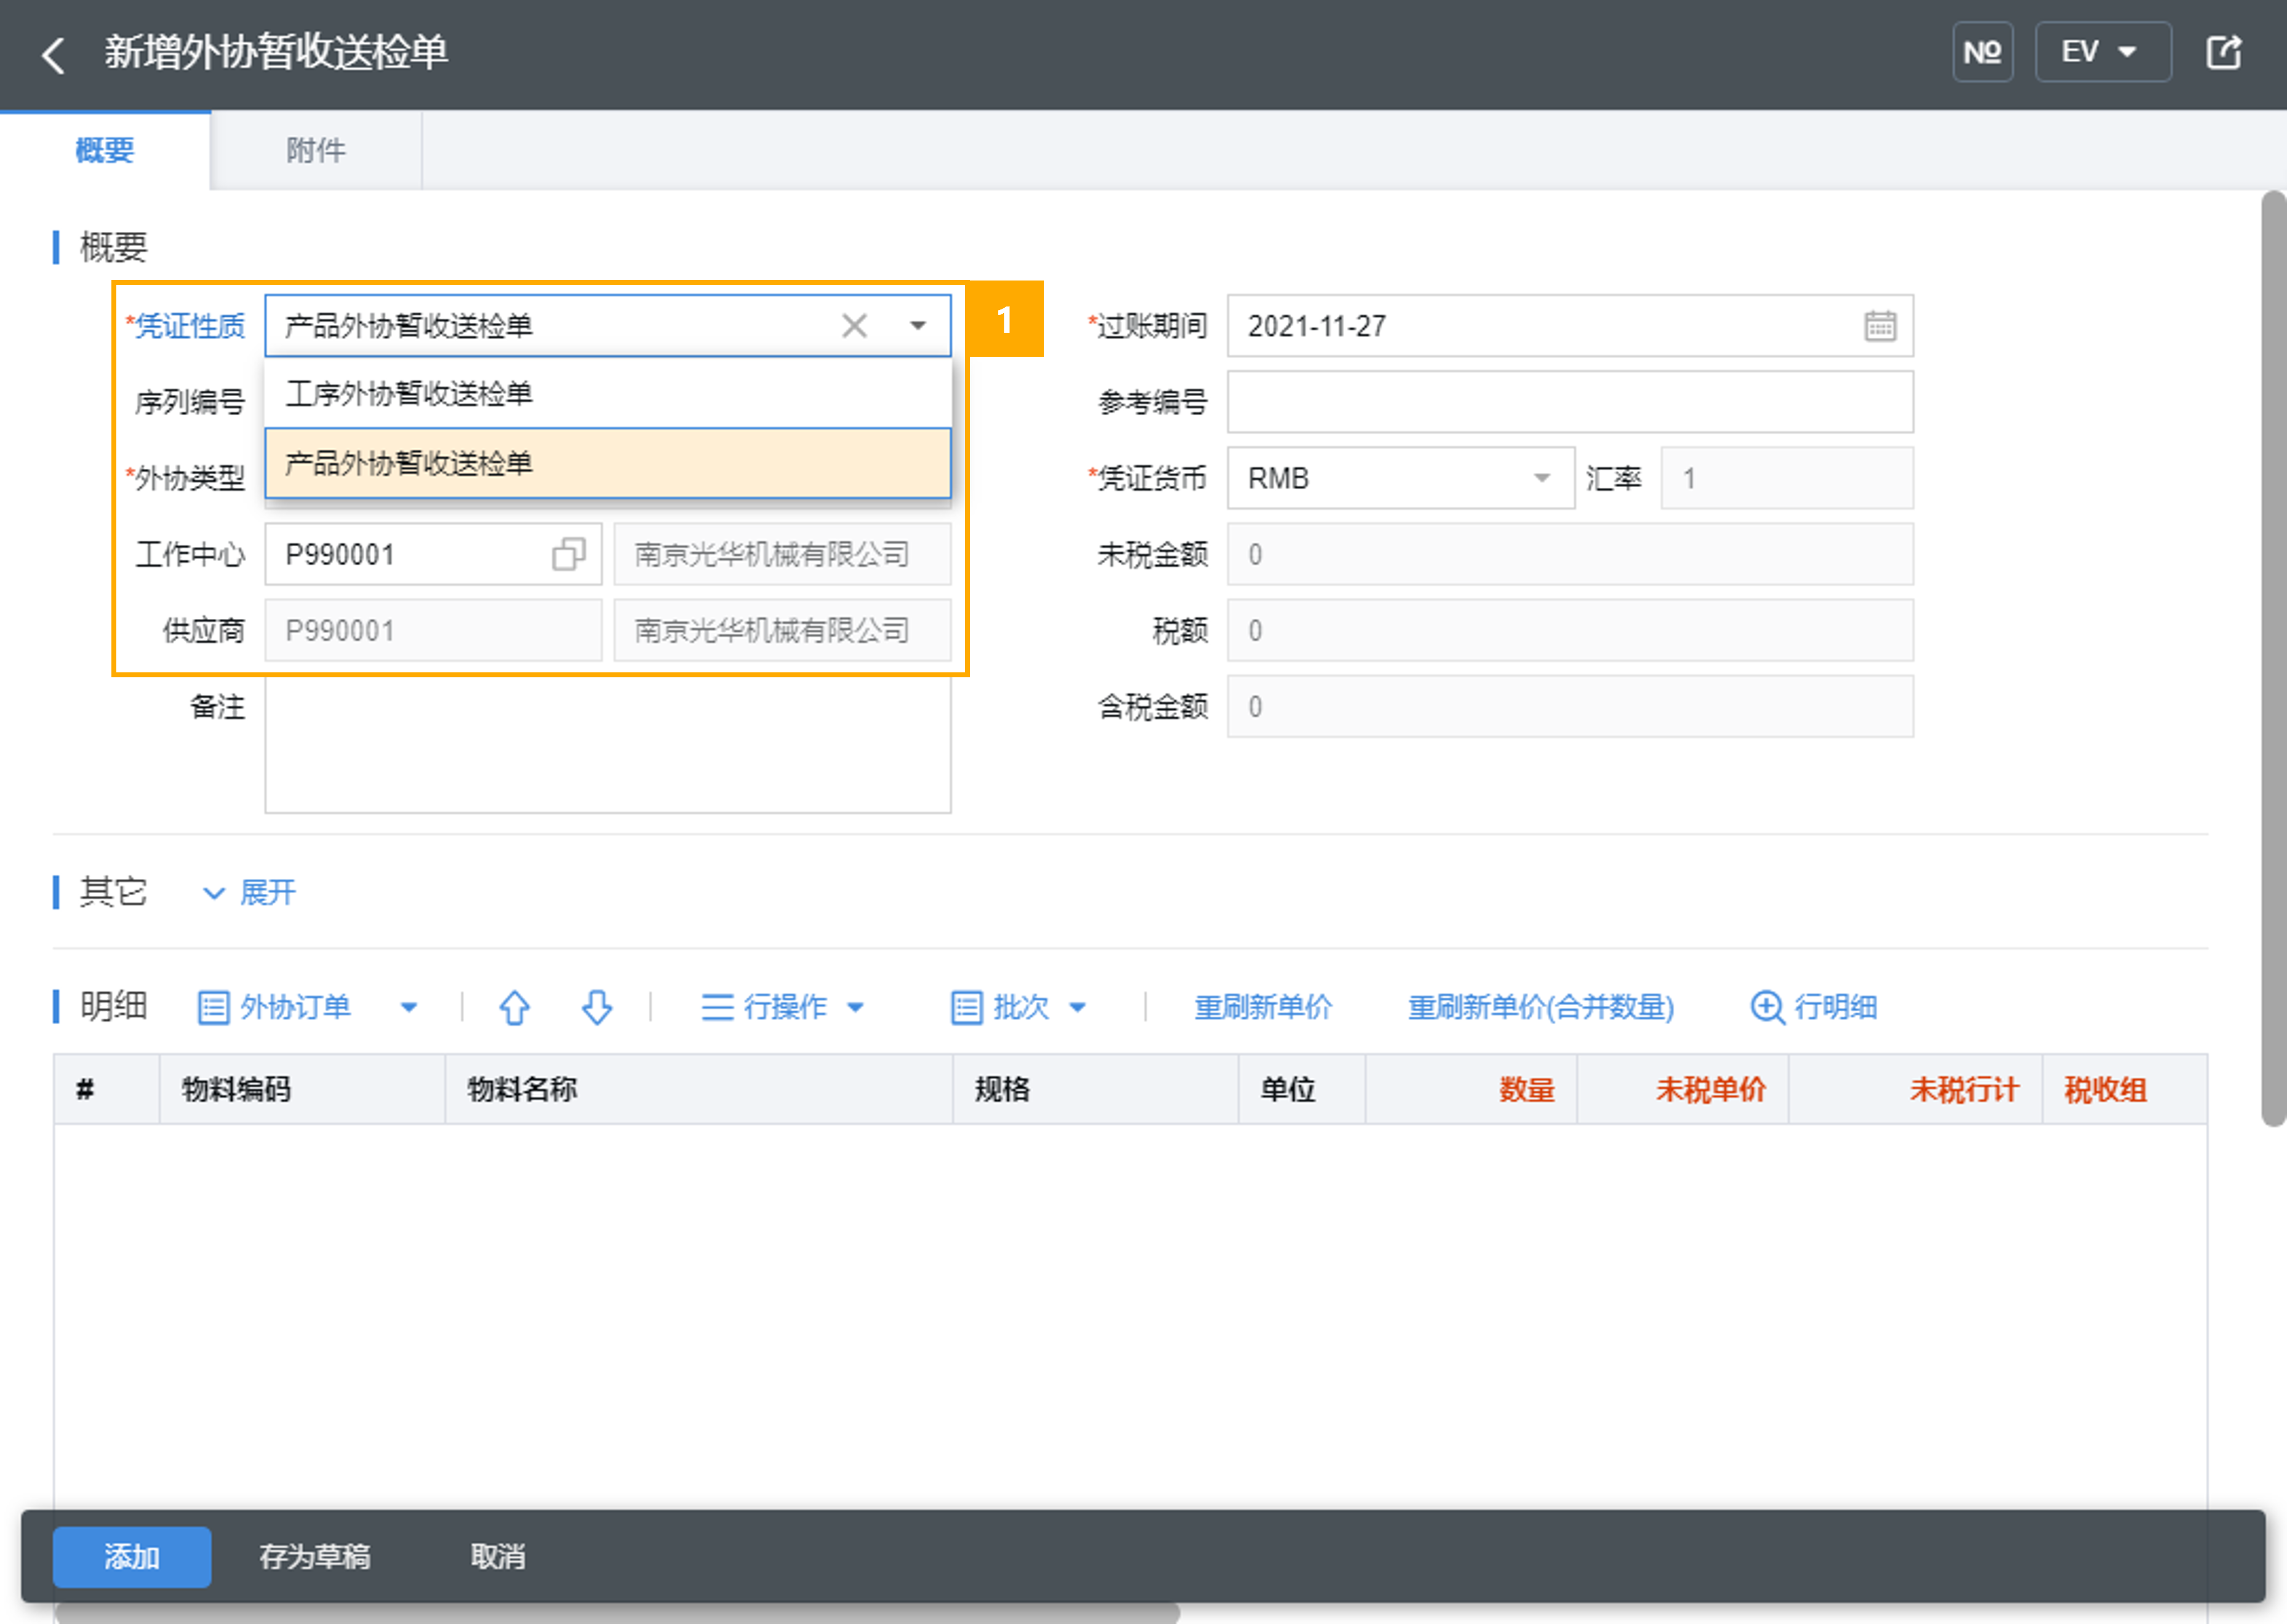Image resolution: width=2287 pixels, height=1624 pixels.
Task: Click the 物料名称 column header
Action: click(x=699, y=1089)
